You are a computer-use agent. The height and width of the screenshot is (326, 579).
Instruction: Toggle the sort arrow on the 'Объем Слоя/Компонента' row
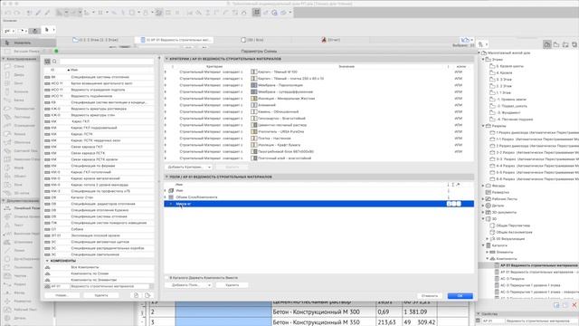click(x=449, y=197)
